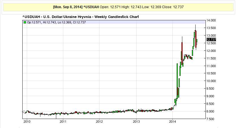Click the Op/Hi/Lo/Cl legend text line
Viewport: 236px width, 128px height.
click(57, 22)
